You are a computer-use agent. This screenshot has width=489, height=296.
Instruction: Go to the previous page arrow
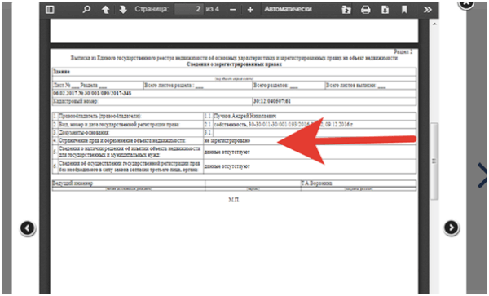[x=105, y=10]
